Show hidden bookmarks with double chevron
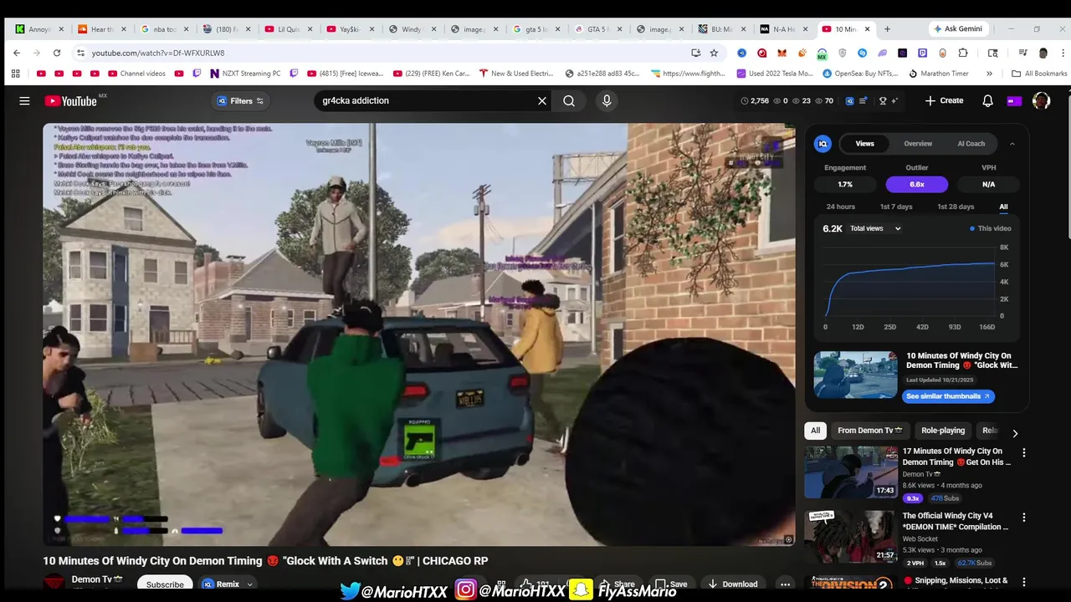 pyautogui.click(x=989, y=74)
